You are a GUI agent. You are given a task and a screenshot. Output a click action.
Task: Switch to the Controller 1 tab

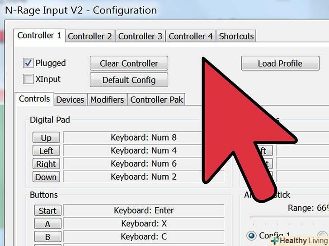pos(39,36)
